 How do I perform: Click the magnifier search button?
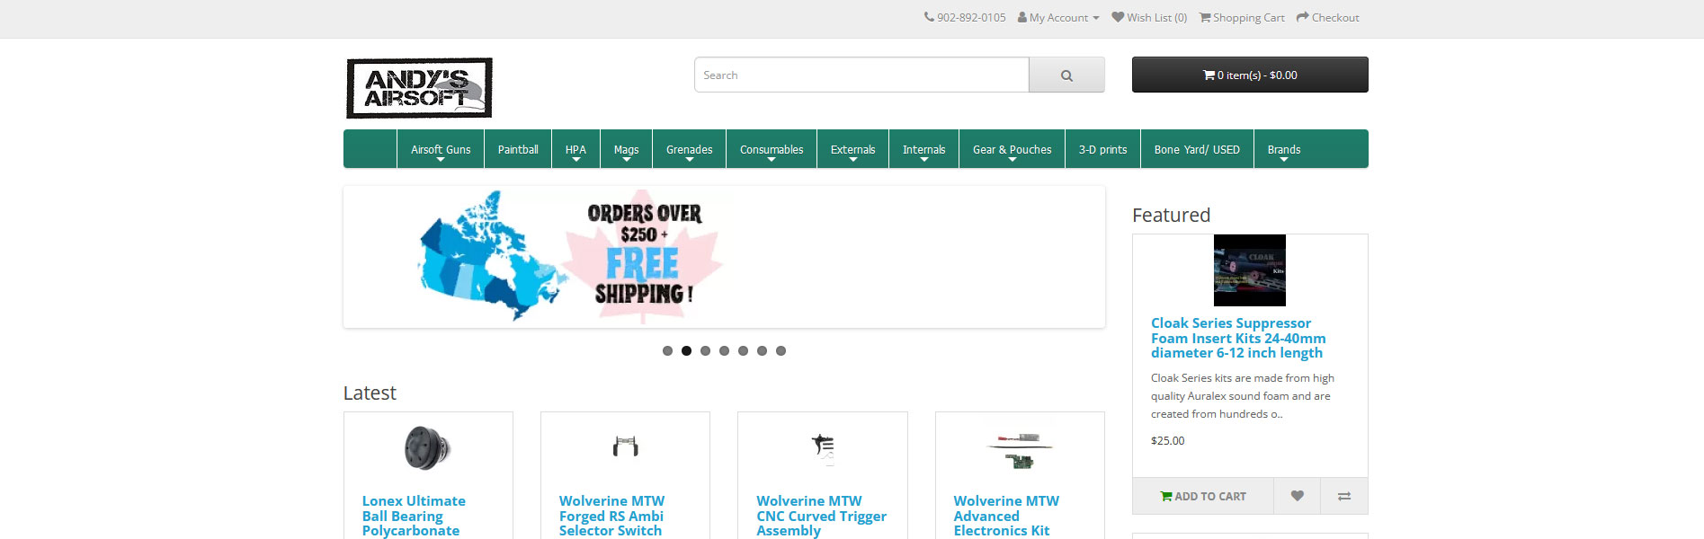point(1066,75)
